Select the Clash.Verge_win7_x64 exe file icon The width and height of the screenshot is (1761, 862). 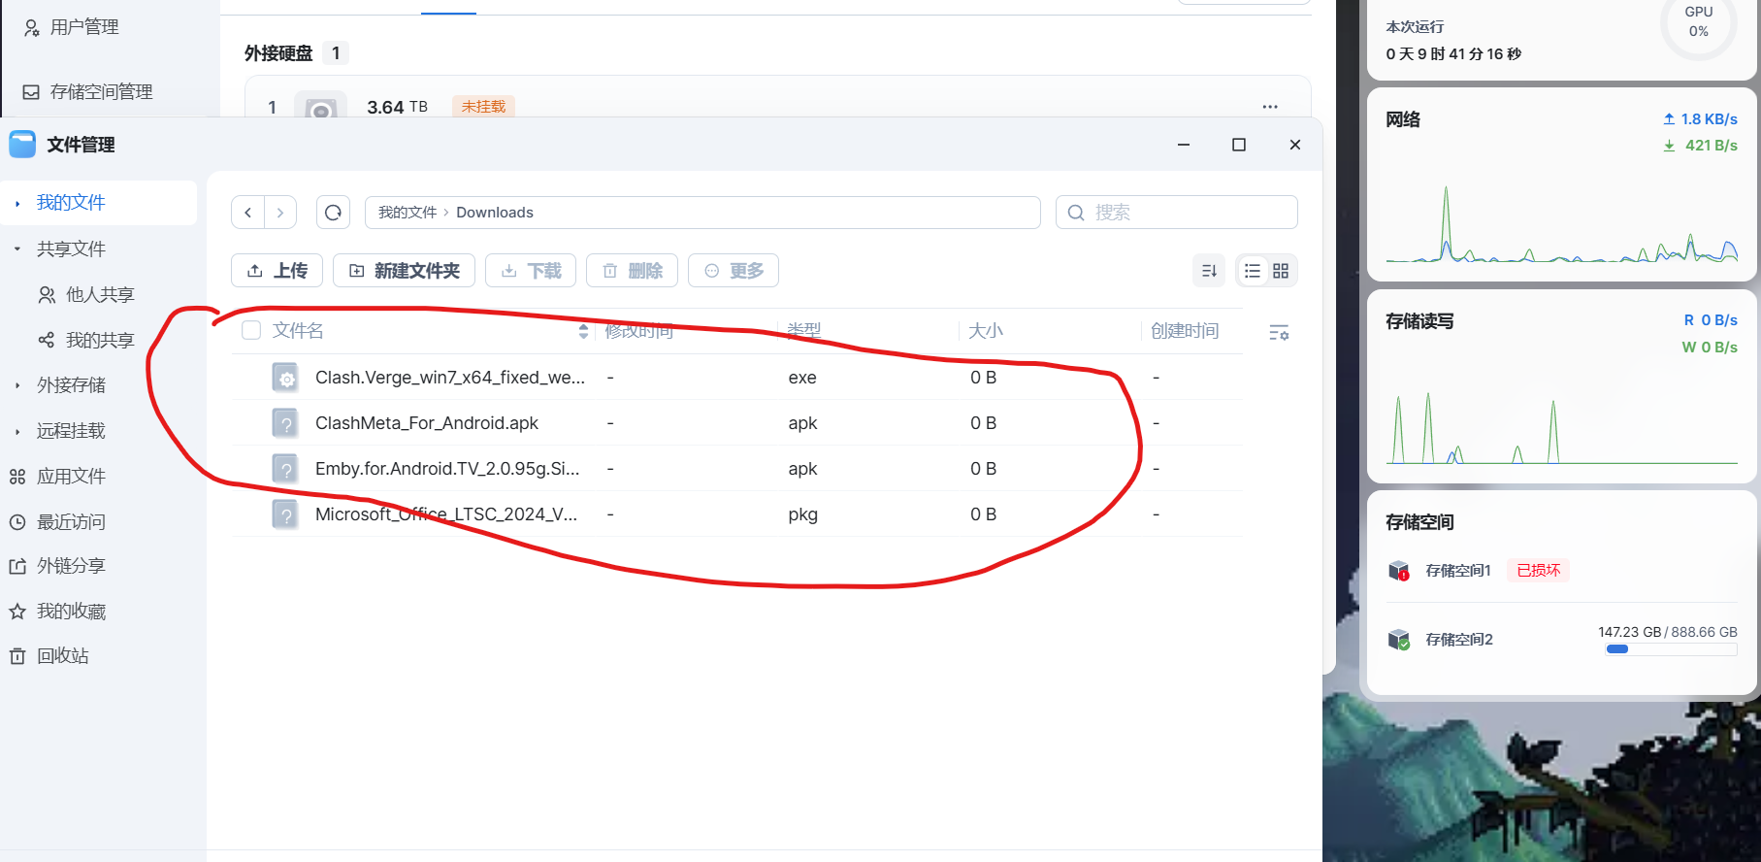(285, 378)
